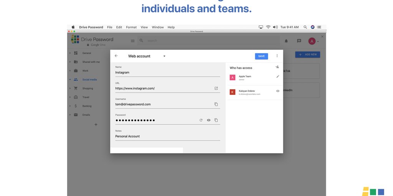The image size is (393, 196).
Task: Expand the Travel folder arrow
Action: (x=70, y=97)
